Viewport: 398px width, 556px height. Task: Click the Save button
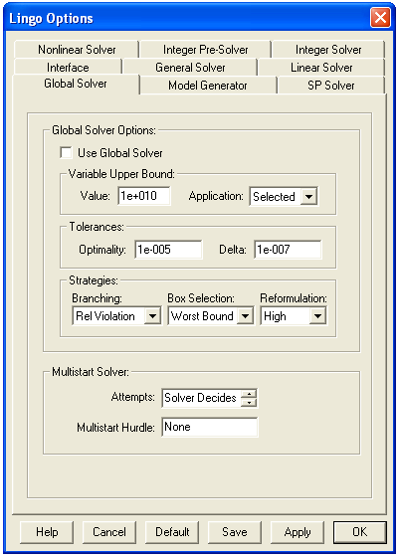[x=235, y=532]
